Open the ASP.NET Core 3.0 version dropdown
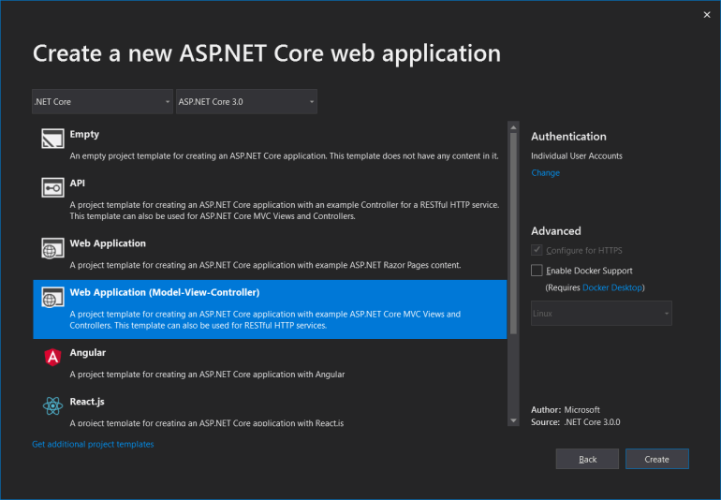 coord(246,102)
